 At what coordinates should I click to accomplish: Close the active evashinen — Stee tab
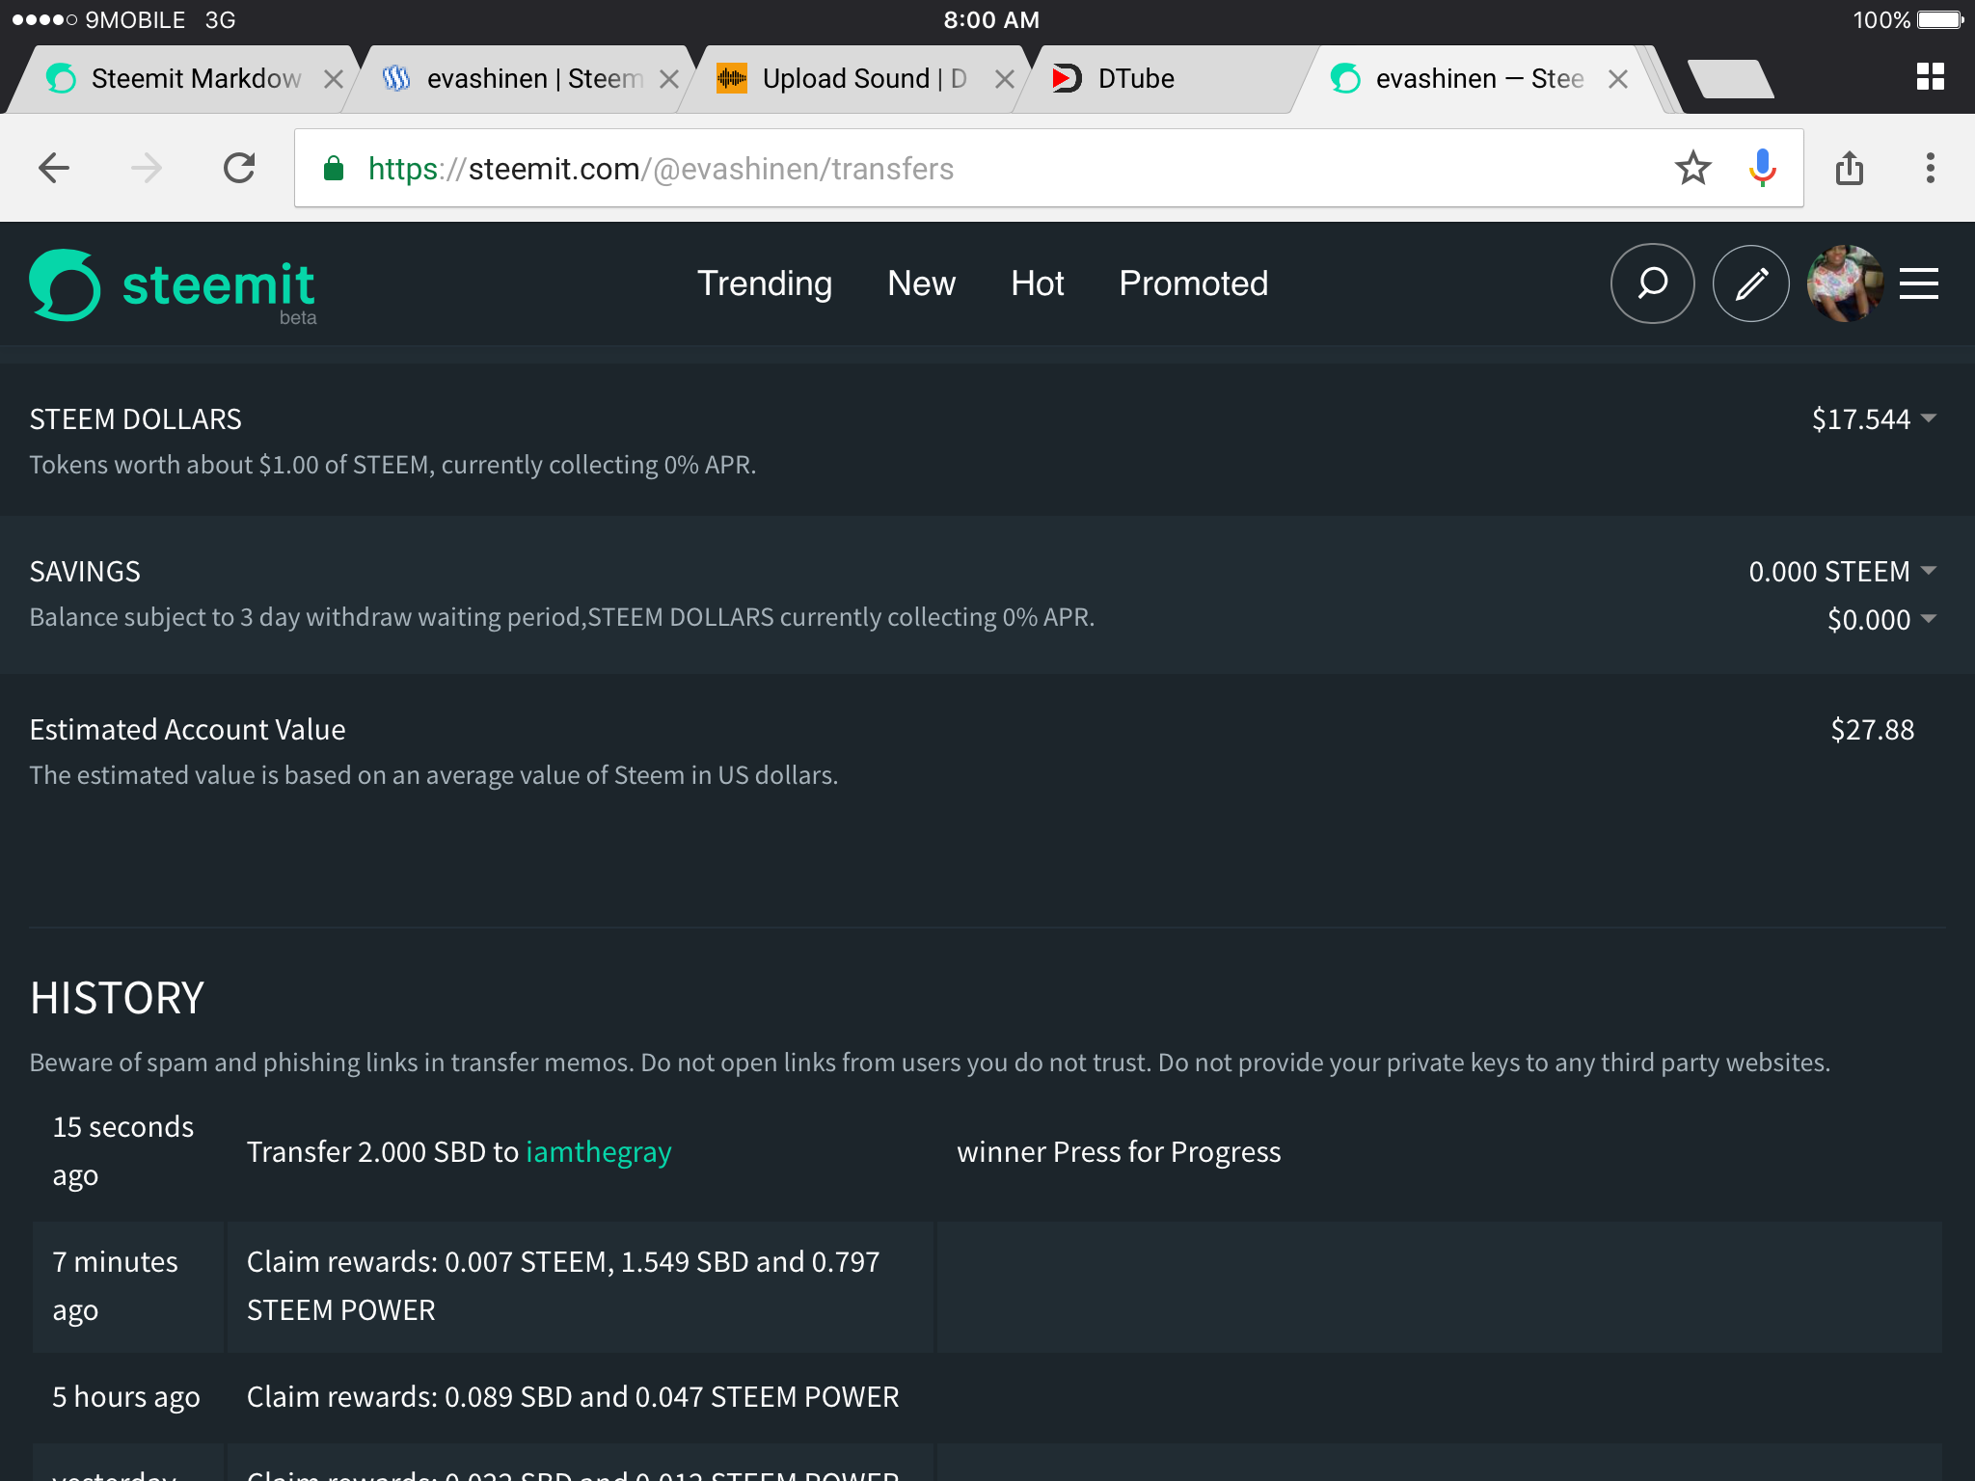click(1618, 79)
